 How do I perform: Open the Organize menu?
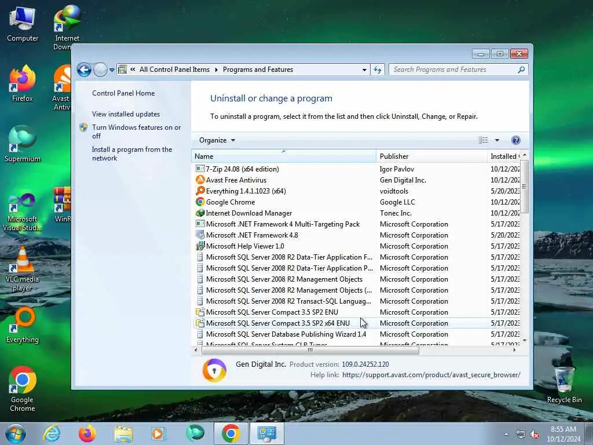point(217,140)
